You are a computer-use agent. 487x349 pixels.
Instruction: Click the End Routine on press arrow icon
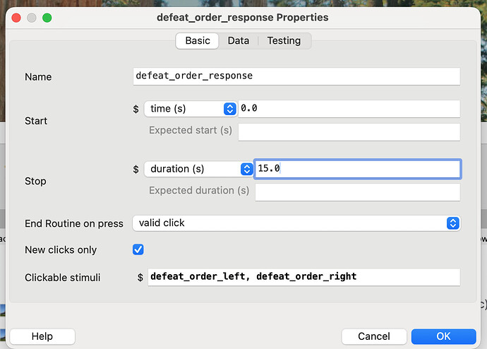(453, 223)
